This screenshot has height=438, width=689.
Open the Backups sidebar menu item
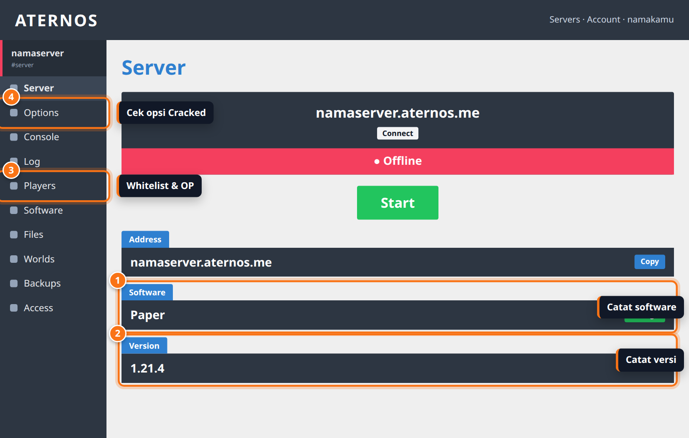53,283
